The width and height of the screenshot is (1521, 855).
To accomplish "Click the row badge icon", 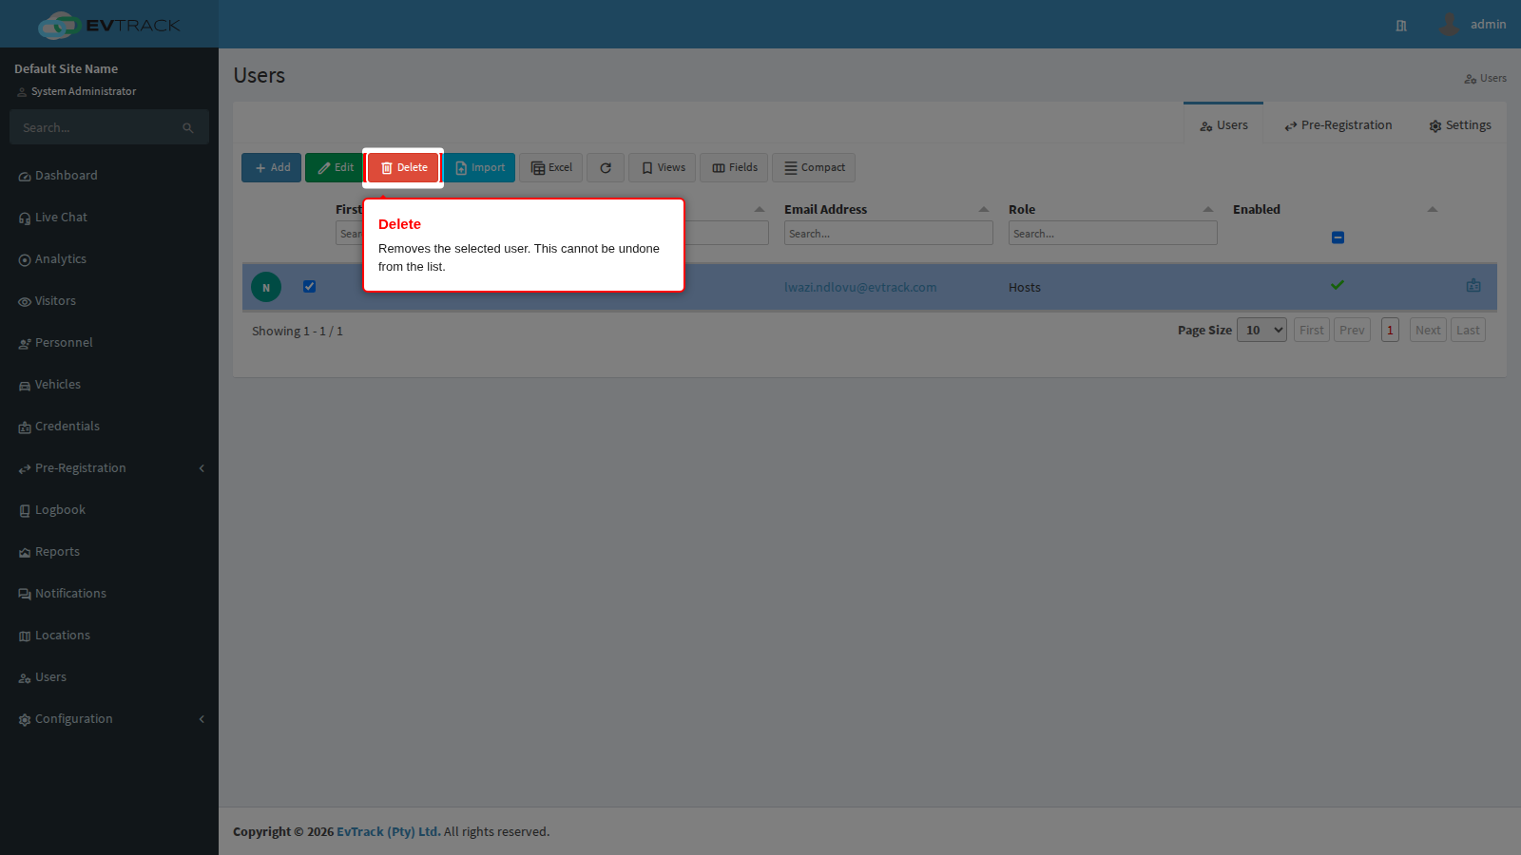I will pos(1473,286).
